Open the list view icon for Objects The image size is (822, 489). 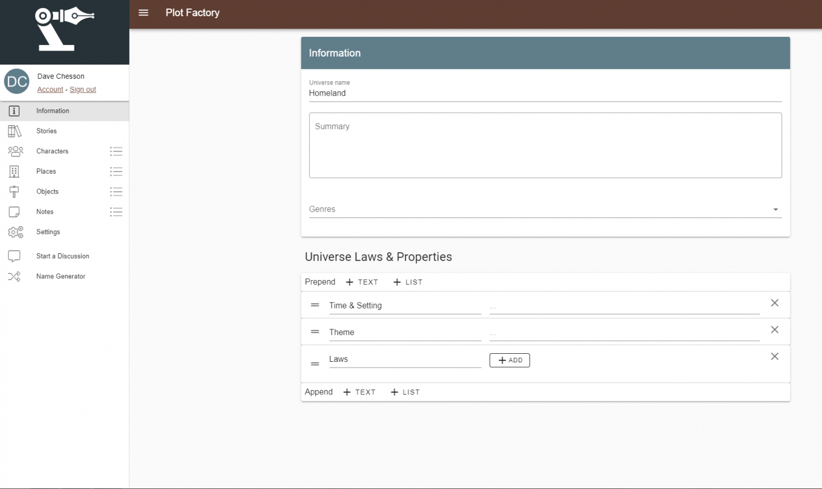[x=116, y=192]
